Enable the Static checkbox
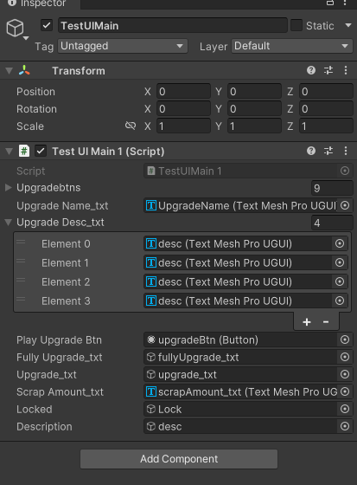 coord(296,25)
